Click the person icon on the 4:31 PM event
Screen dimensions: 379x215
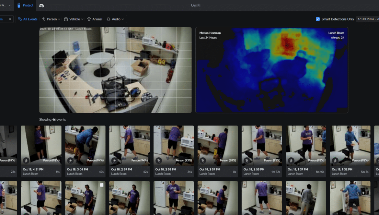coord(26,160)
